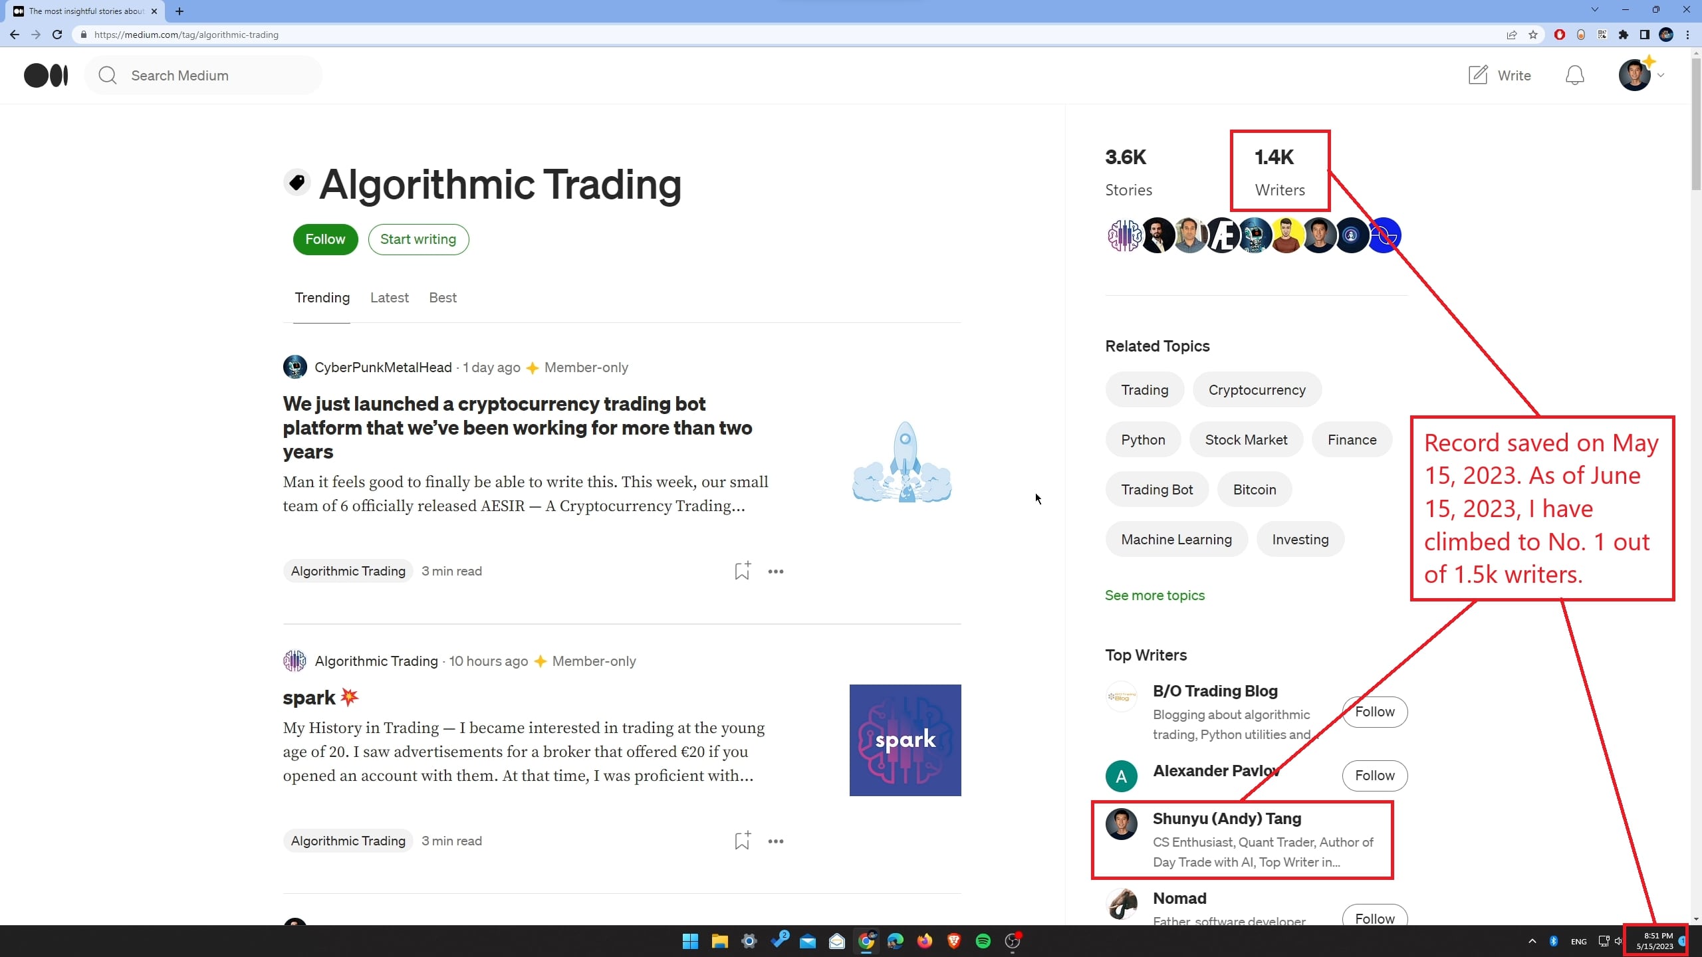The height and width of the screenshot is (957, 1702).
Task: Open the Machine Learning related topic
Action: [x=1176, y=540]
